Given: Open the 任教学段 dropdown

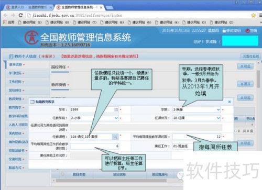Looking at the screenshot, I should (116, 118).
